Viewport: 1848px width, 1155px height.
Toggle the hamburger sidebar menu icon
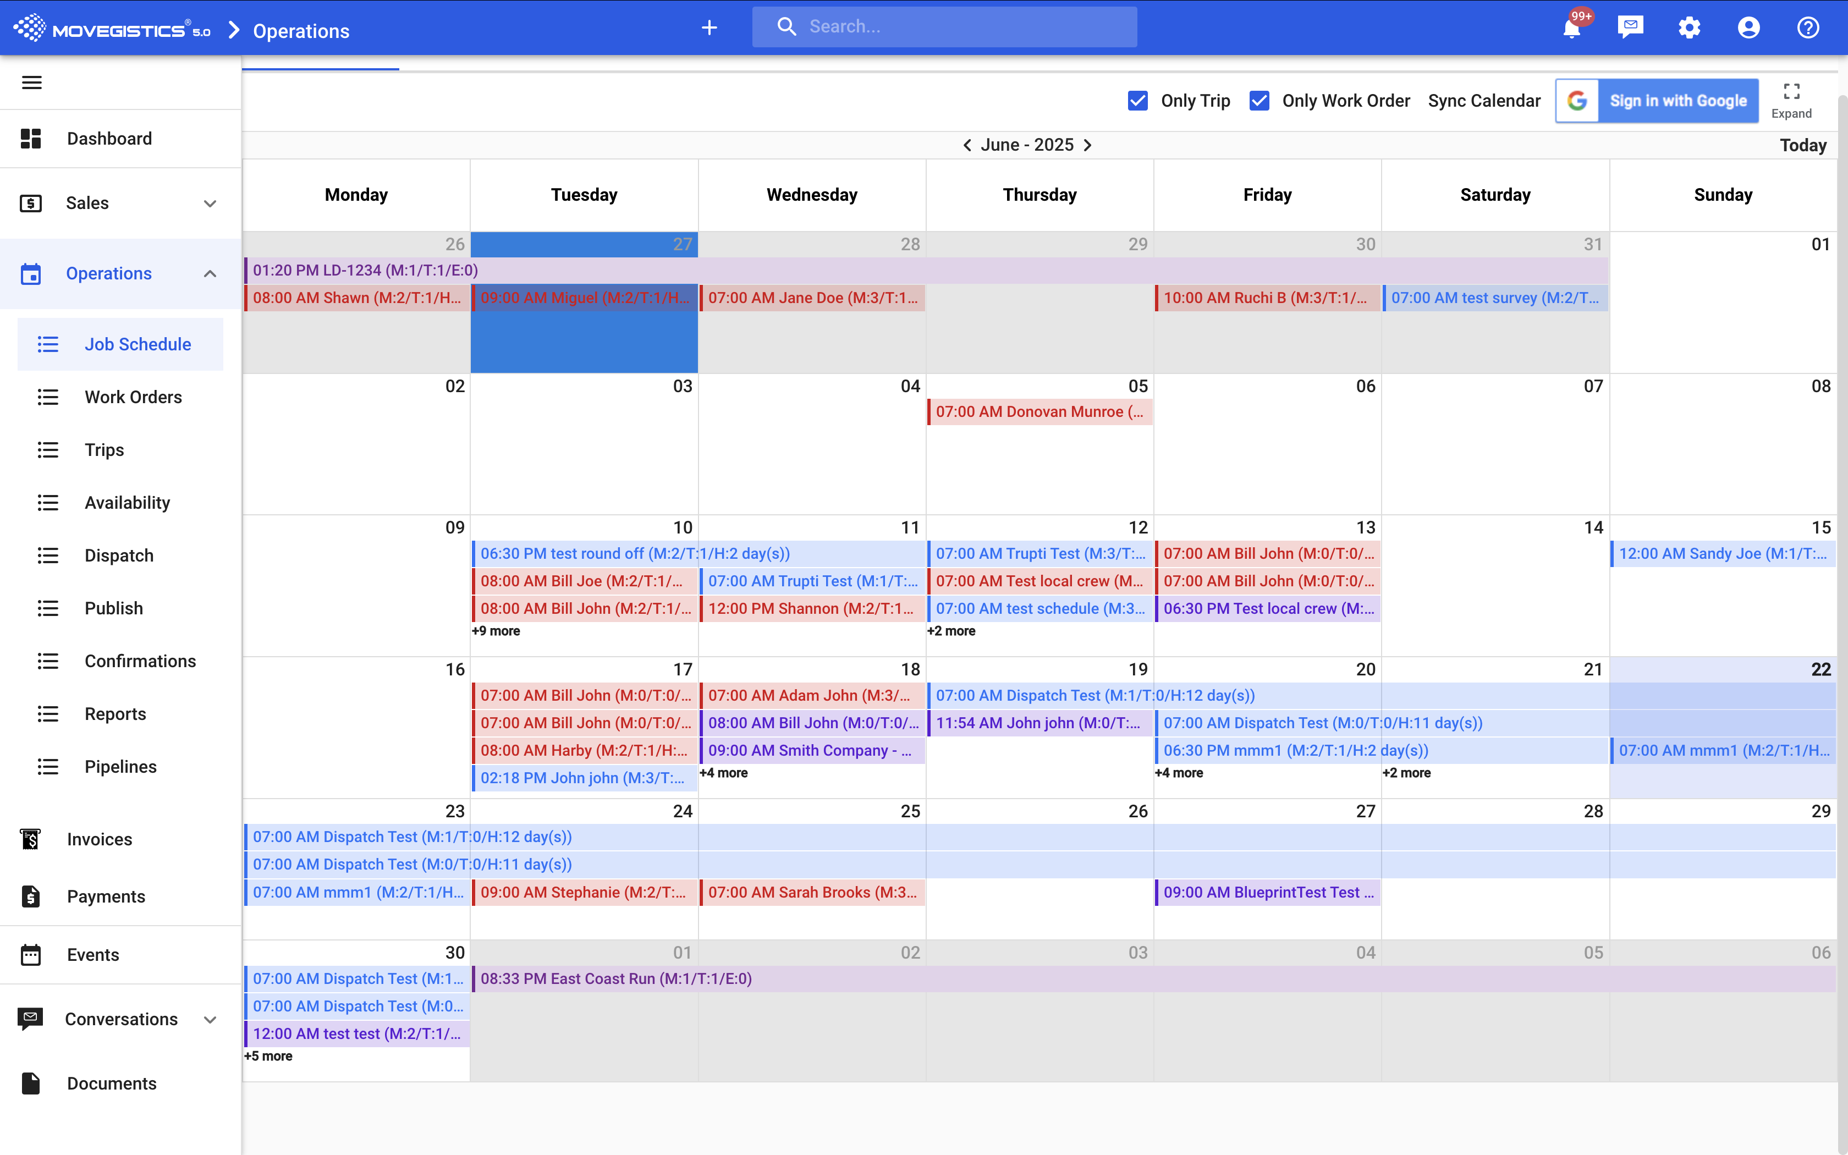31,82
